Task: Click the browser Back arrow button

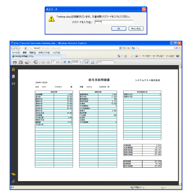Action: (13, 48)
